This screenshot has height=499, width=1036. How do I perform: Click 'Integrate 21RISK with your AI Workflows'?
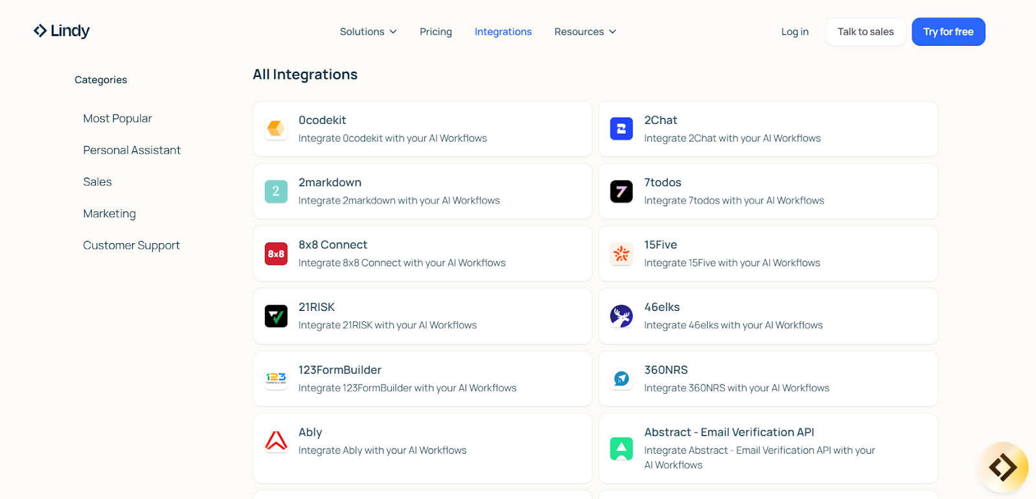387,325
